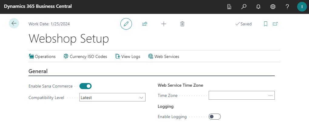Click the Work Date 1/25/2024 text

click(49, 24)
